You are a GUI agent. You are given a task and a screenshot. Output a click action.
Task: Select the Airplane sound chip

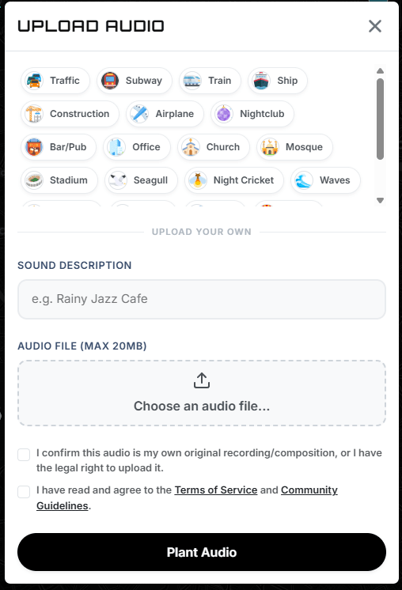(165, 114)
